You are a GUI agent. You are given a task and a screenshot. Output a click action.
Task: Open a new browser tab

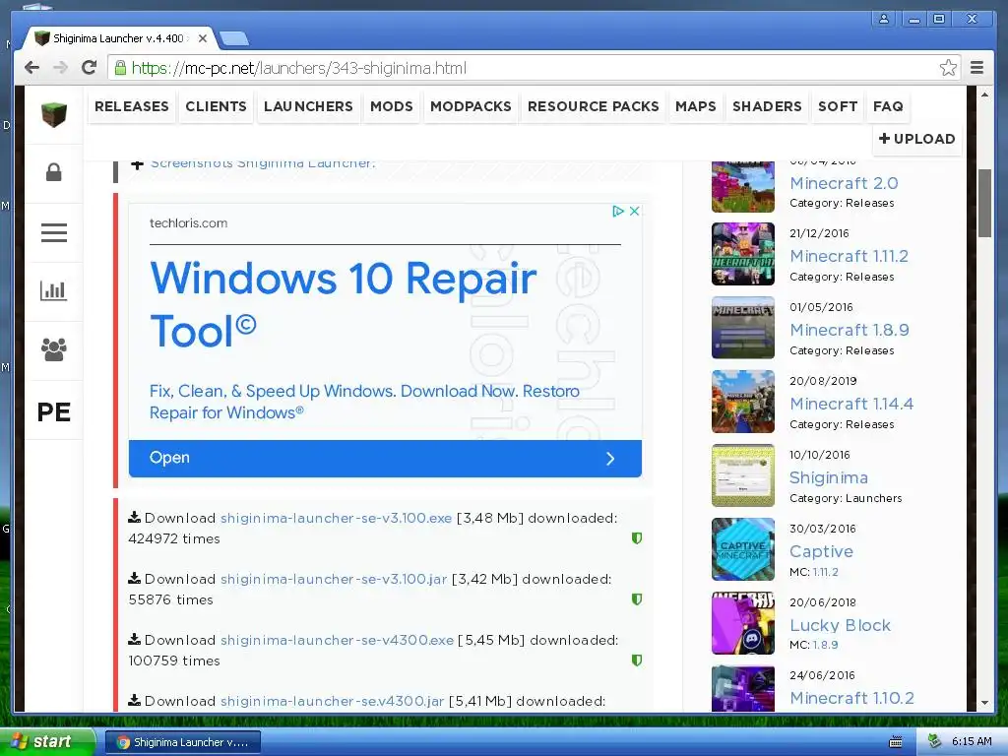tap(234, 39)
